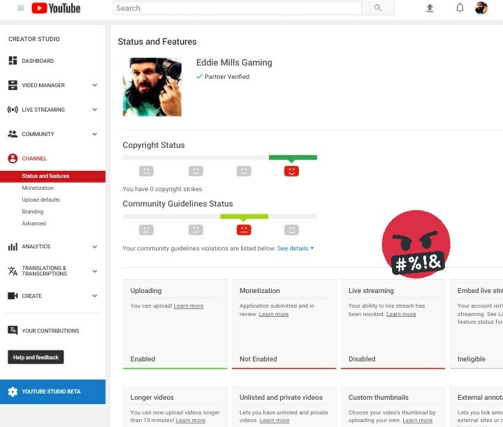The height and width of the screenshot is (427, 503).
Task: Click the red smiley Copyright Status face
Action: [291, 171]
